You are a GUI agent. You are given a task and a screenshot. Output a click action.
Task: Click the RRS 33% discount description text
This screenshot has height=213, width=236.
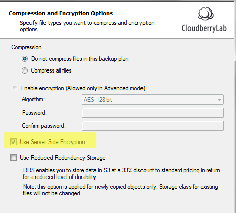click(121, 173)
